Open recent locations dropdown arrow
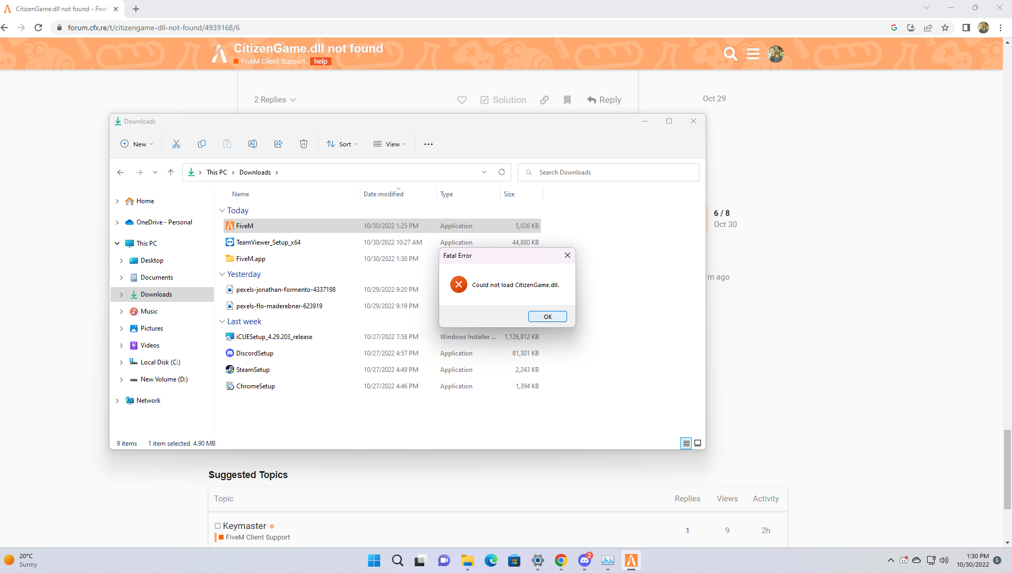 pos(155,172)
